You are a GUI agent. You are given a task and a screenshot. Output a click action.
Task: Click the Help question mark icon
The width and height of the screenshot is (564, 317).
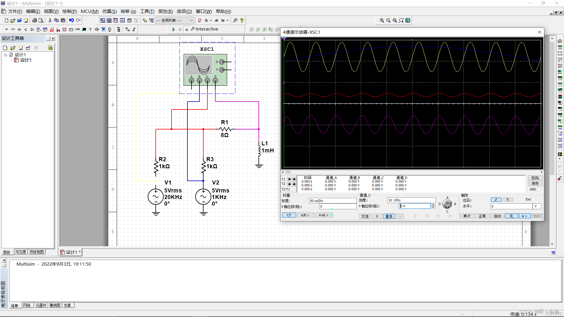[242, 21]
